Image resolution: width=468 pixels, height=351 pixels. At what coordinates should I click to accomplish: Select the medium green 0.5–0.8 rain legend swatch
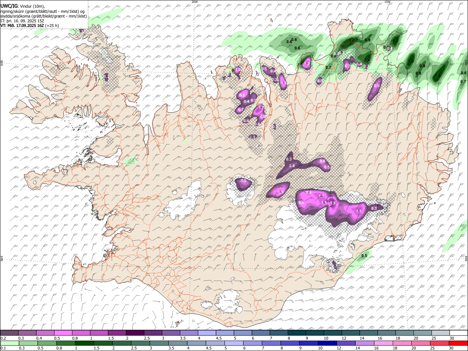47,343
